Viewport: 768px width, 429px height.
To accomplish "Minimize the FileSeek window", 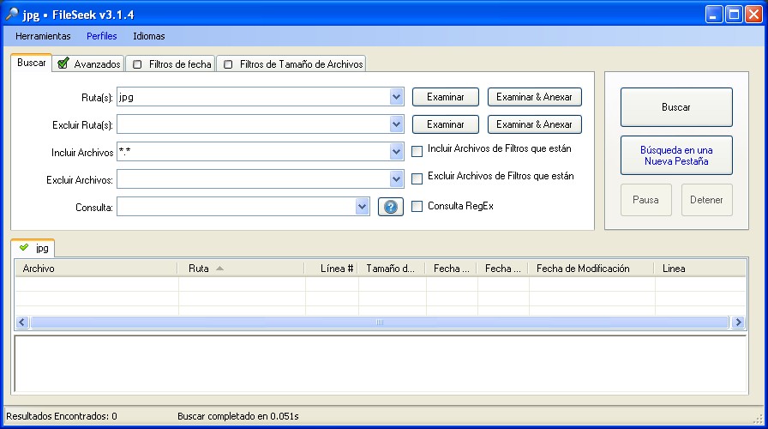I will tap(714, 15).
